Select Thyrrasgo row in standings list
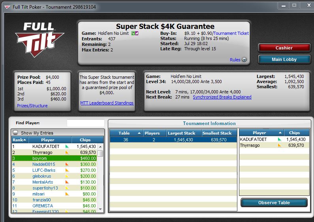Image resolution: width=314 pixels, height=222 pixels. point(55,152)
